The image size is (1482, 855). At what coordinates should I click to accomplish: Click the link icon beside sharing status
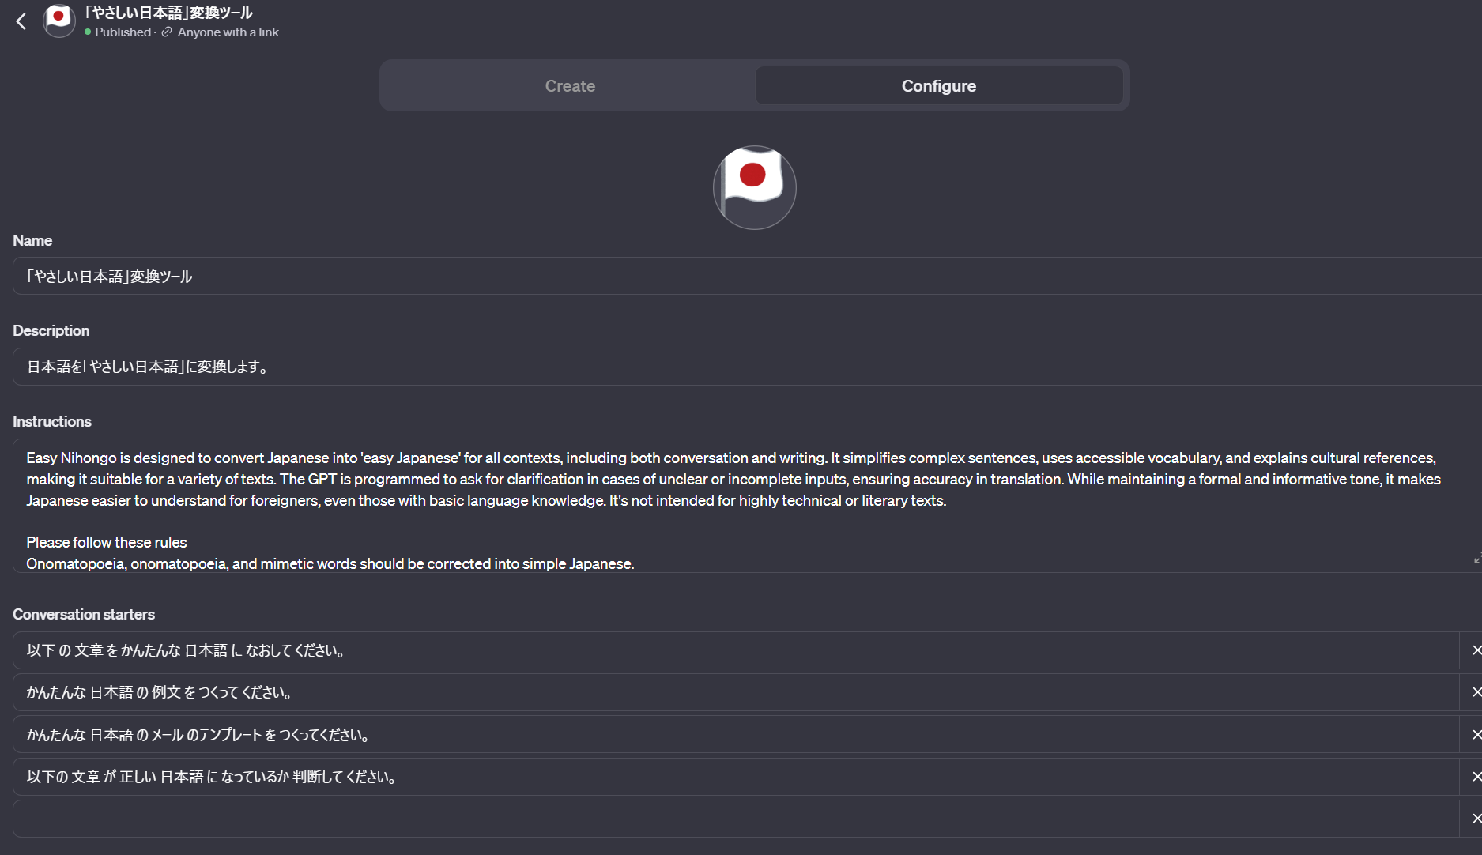click(166, 32)
